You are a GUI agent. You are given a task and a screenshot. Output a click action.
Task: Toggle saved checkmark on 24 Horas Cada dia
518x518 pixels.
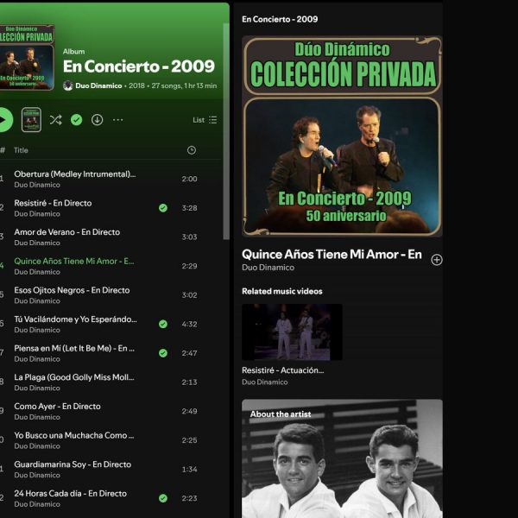click(163, 498)
